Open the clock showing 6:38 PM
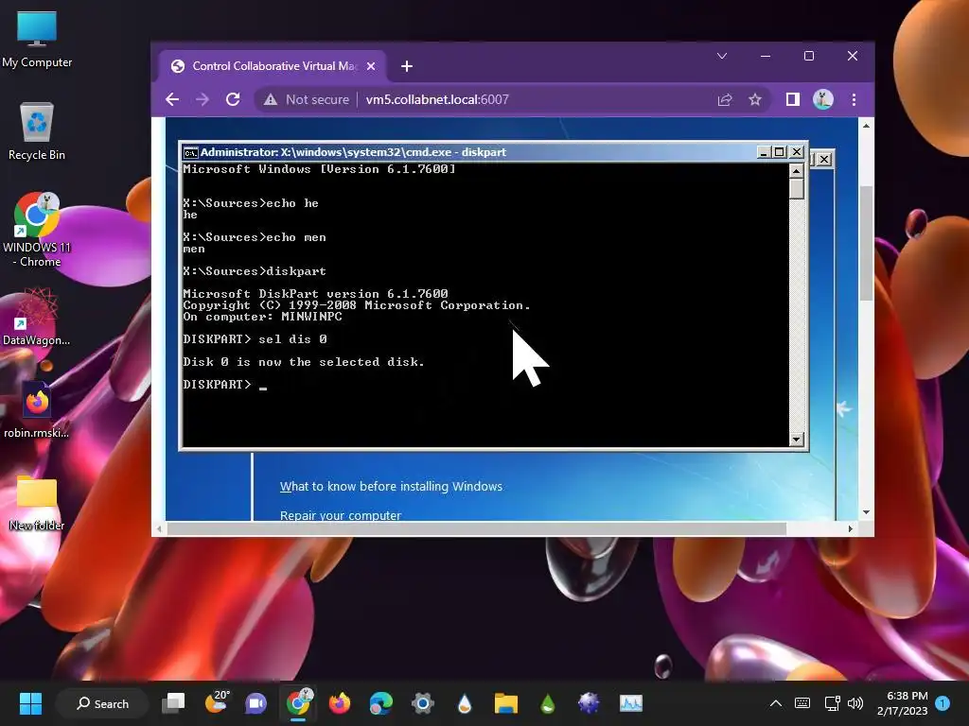 click(x=902, y=703)
